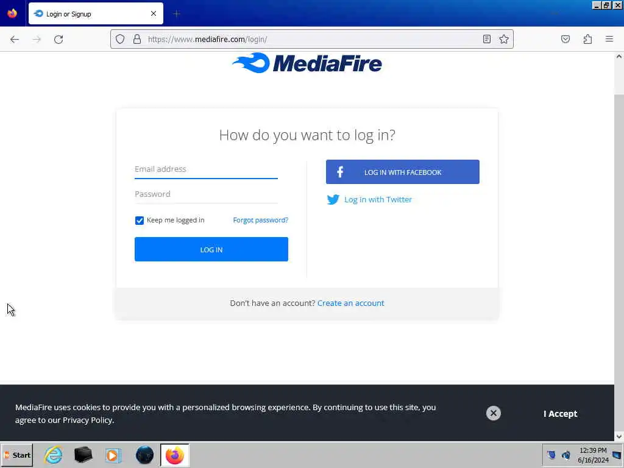Click the Password field
624x468 pixels.
click(206, 194)
